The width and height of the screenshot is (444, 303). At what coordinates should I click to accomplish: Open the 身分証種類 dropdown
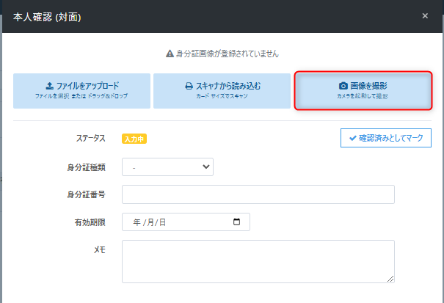click(x=167, y=167)
